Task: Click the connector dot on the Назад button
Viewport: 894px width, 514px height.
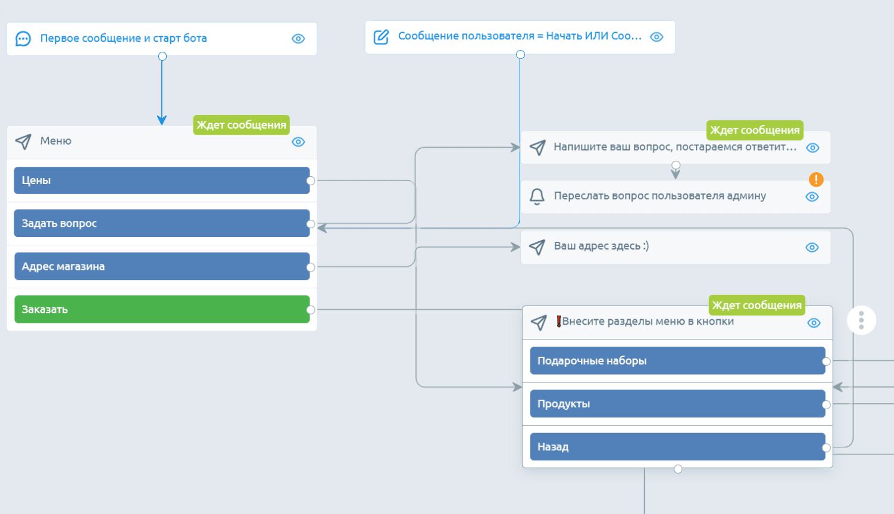Action: [x=826, y=447]
